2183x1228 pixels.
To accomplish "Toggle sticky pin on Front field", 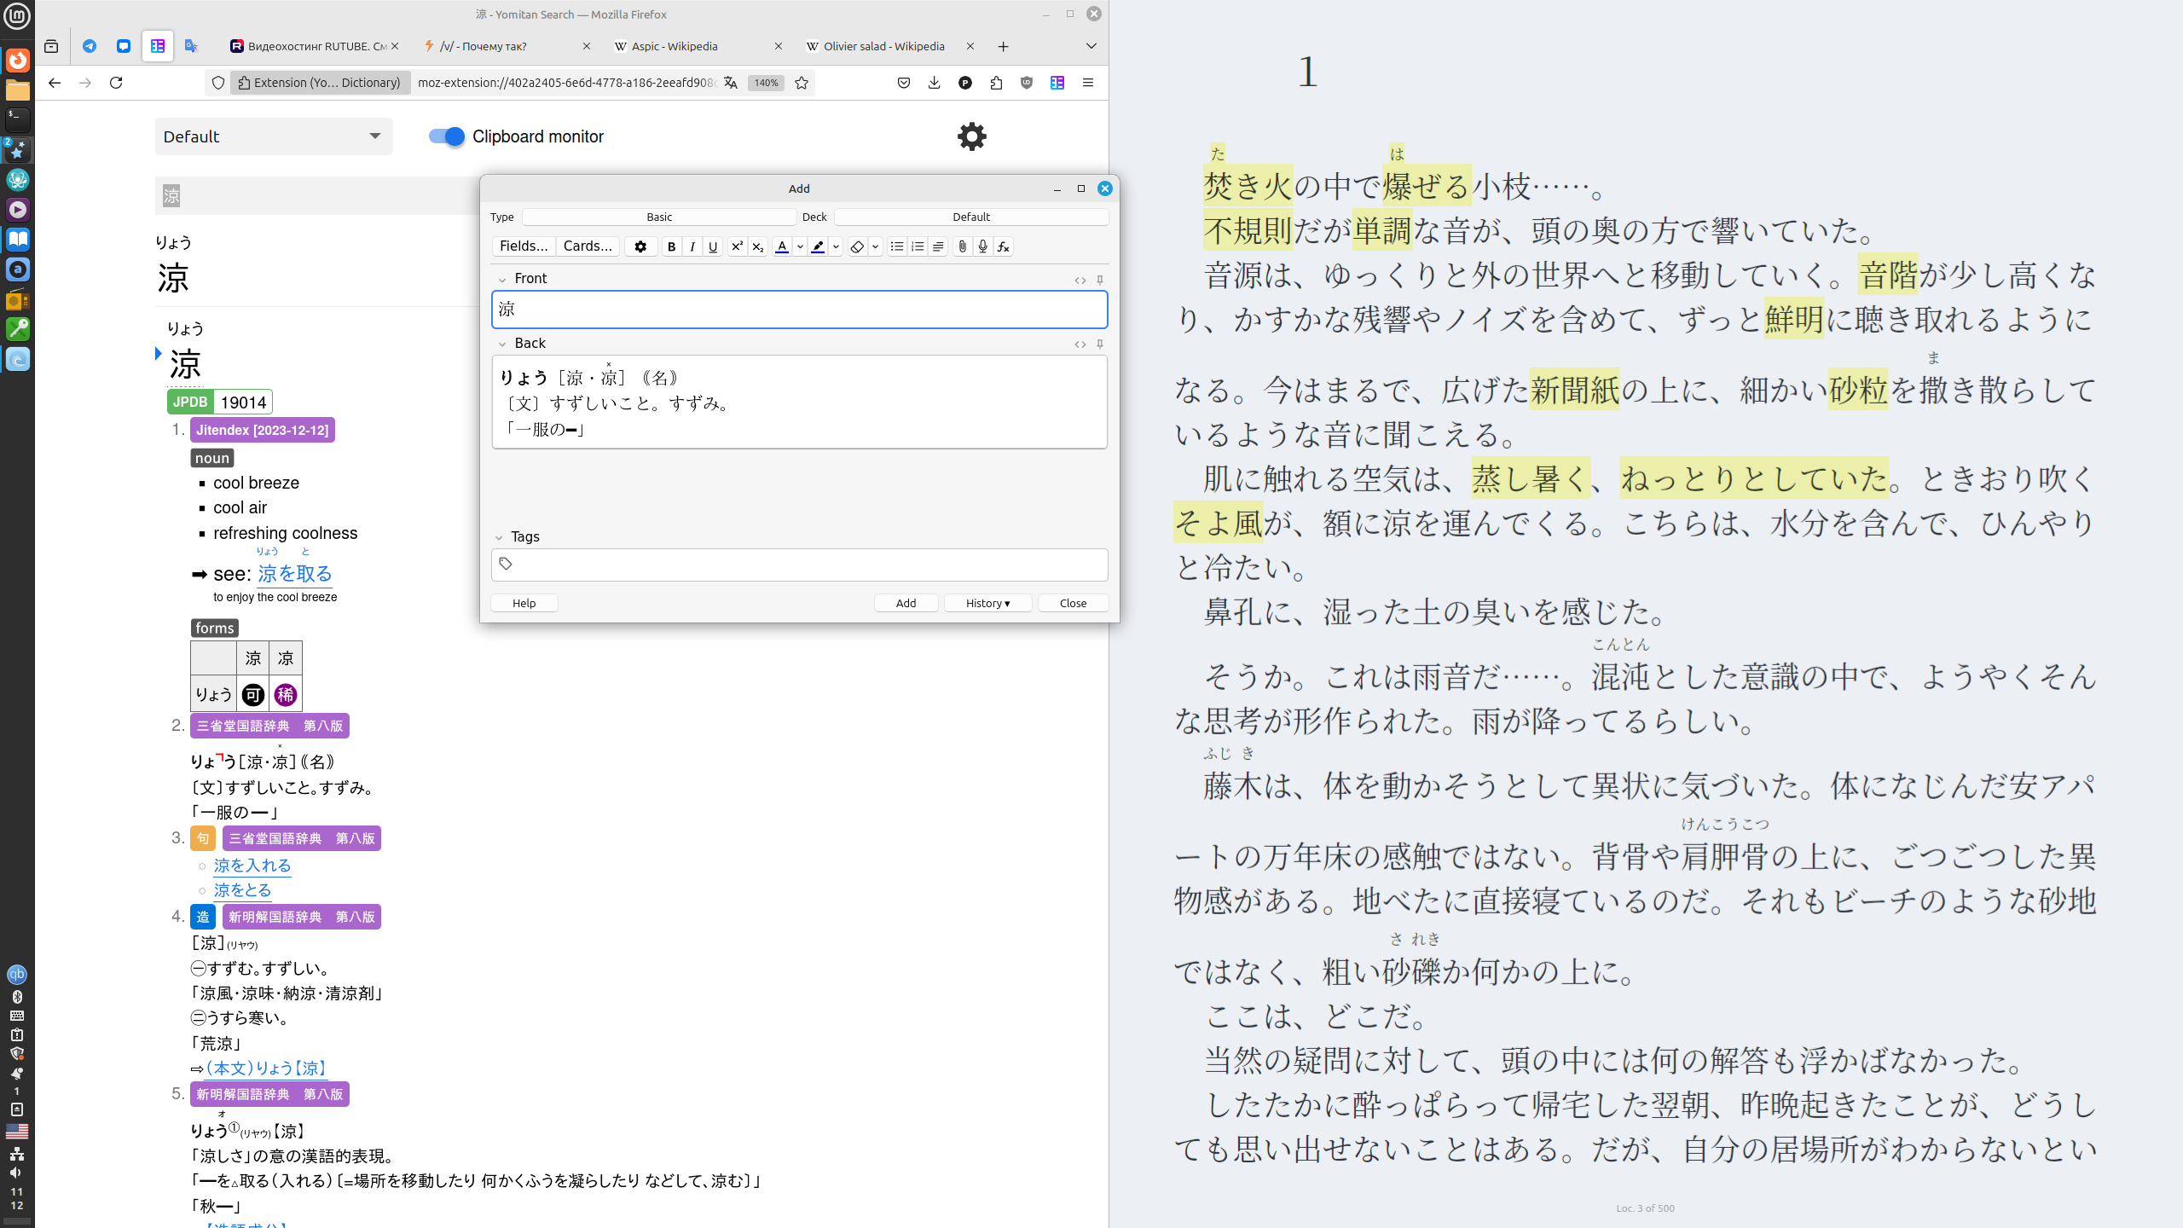I will click(1100, 280).
